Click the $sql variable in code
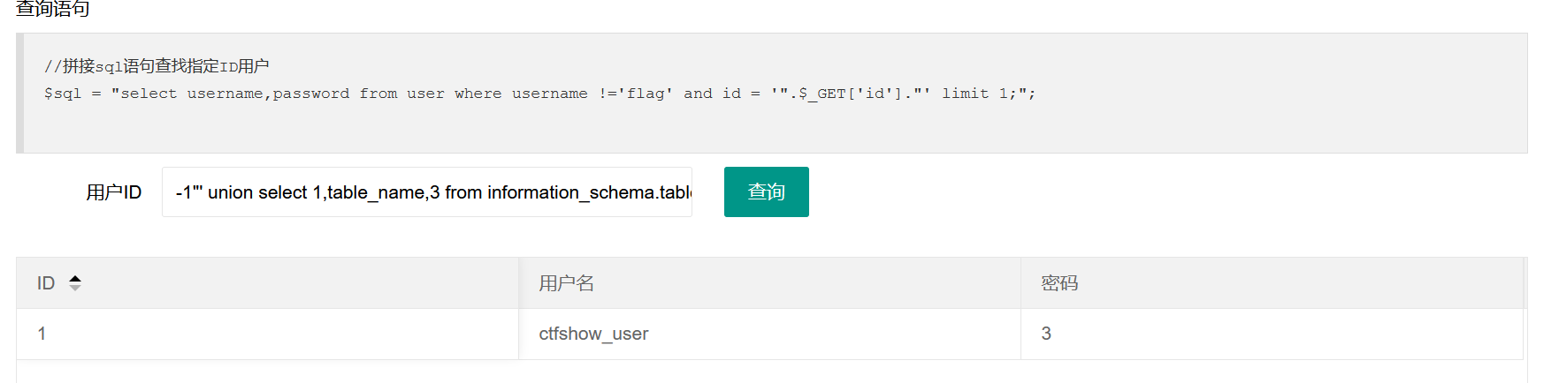This screenshot has width=1559, height=383. pos(62,94)
